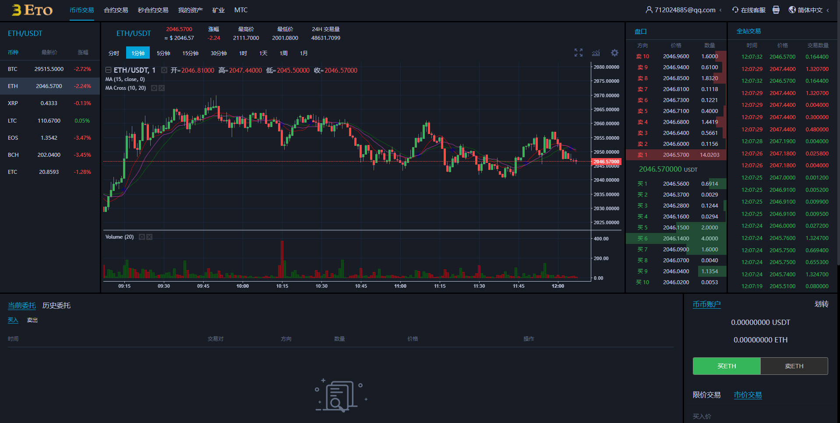Open Volume indicator settings gear
Screen dimensions: 840x423
click(x=142, y=237)
